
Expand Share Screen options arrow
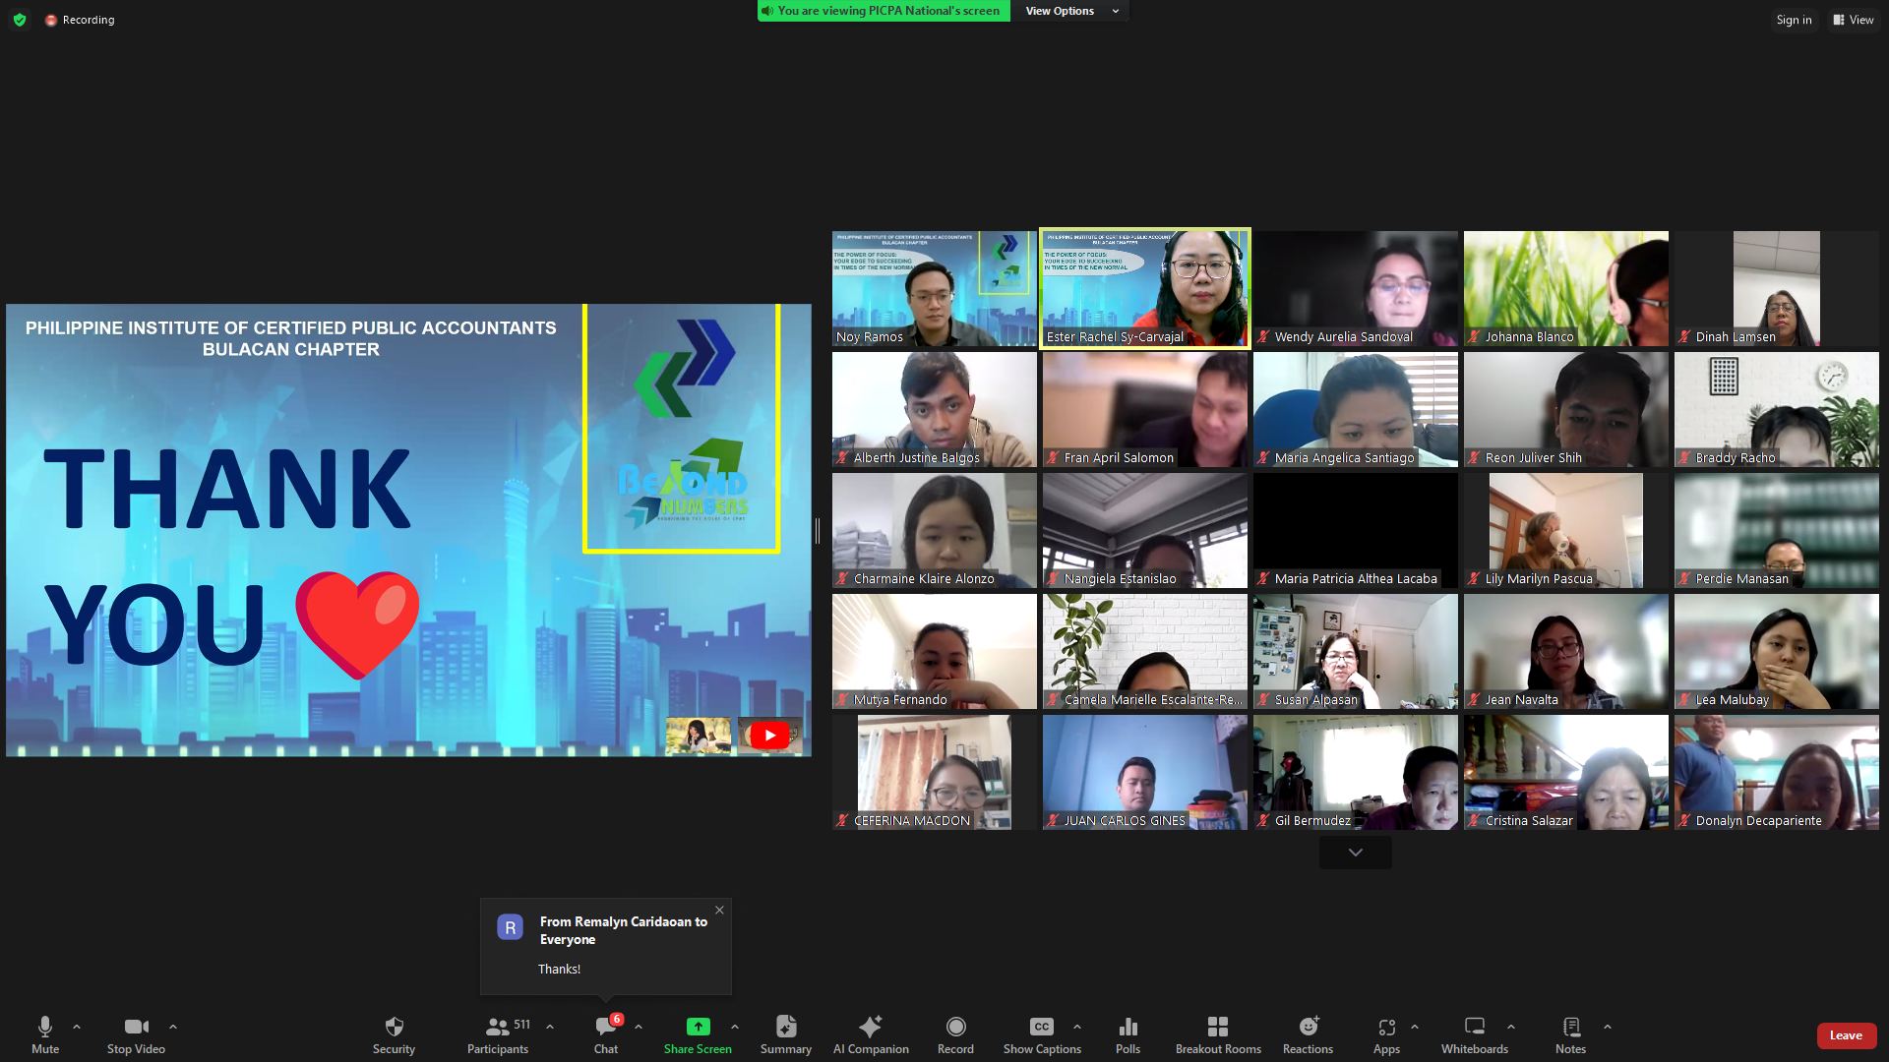pyautogui.click(x=735, y=1027)
